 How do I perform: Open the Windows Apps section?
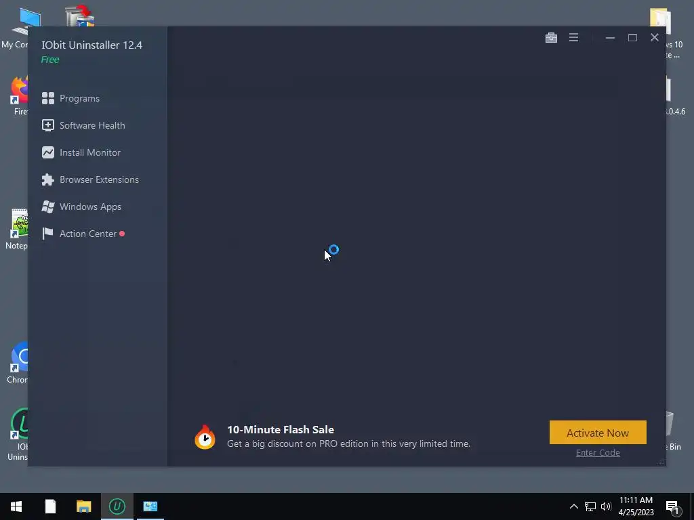click(81, 207)
